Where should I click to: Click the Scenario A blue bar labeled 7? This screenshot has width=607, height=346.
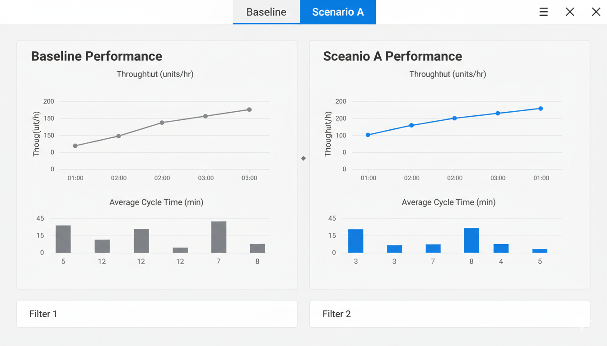point(433,249)
